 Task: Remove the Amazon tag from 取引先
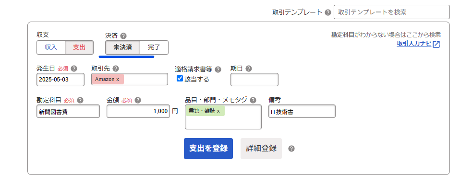pos(118,79)
